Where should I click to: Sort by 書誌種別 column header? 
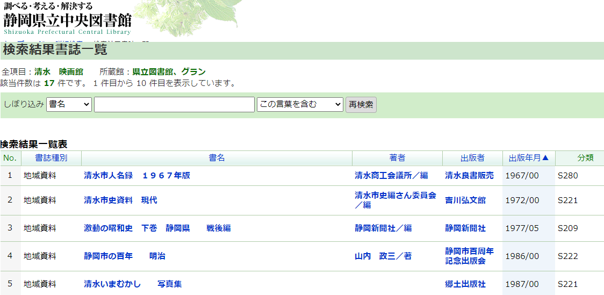coord(51,158)
